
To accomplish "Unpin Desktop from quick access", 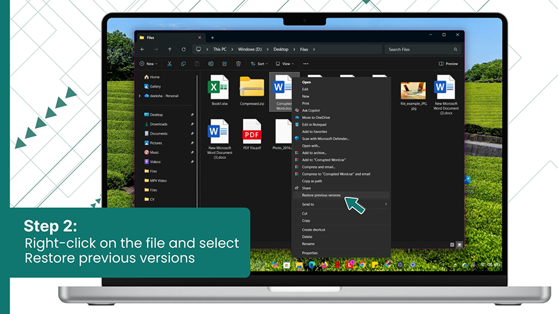I will (x=192, y=115).
